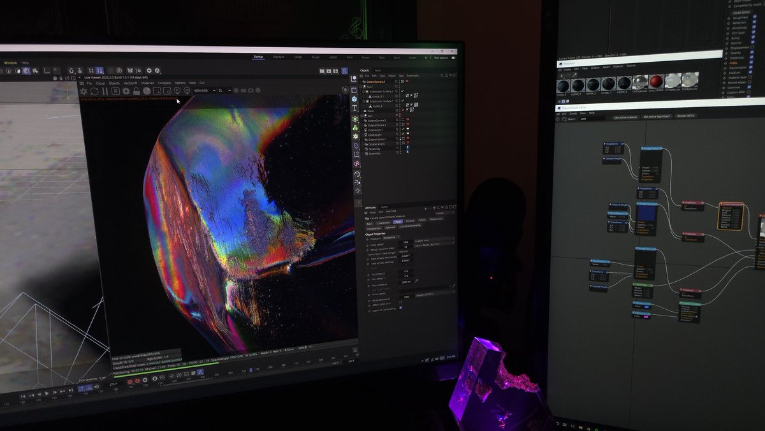This screenshot has width=765, height=431.
Task: Click the Octane send scene icon in Live Viewer
Action: click(x=84, y=91)
